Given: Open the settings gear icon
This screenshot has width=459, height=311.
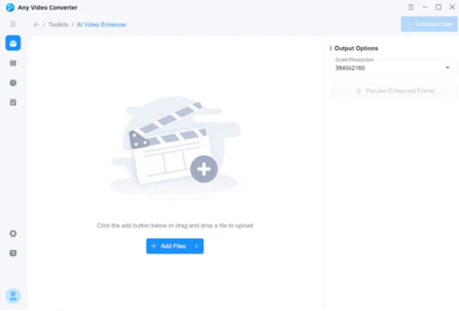Looking at the screenshot, I should coord(13,234).
